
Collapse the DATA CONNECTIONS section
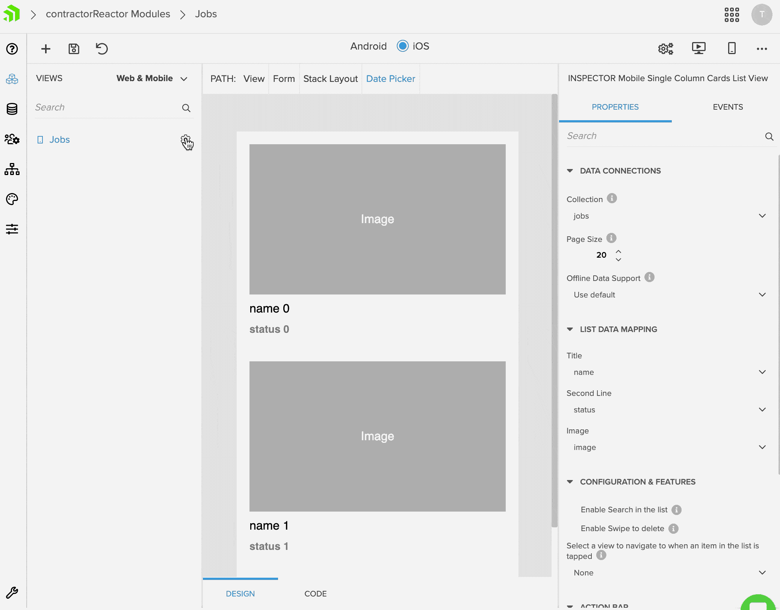coord(570,171)
